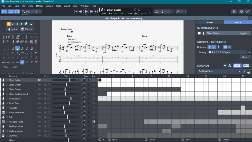Set the dynamic to fortissimo ff
The width and height of the screenshot is (252, 142).
31,62
